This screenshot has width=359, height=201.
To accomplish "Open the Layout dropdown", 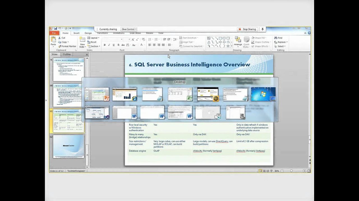I will click(93, 38).
